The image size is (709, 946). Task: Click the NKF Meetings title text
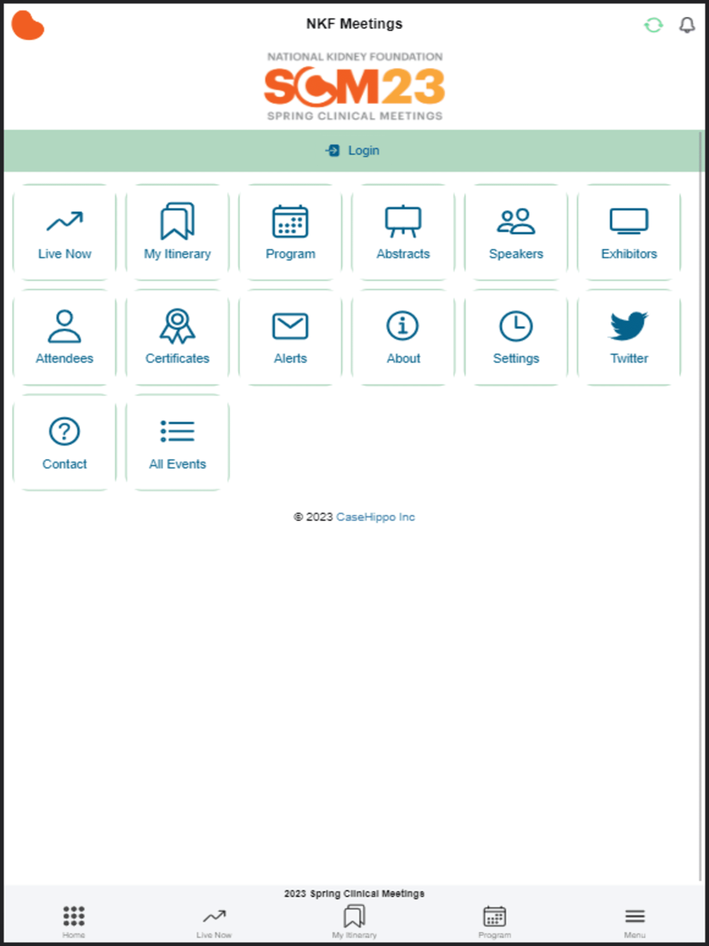[x=354, y=23]
